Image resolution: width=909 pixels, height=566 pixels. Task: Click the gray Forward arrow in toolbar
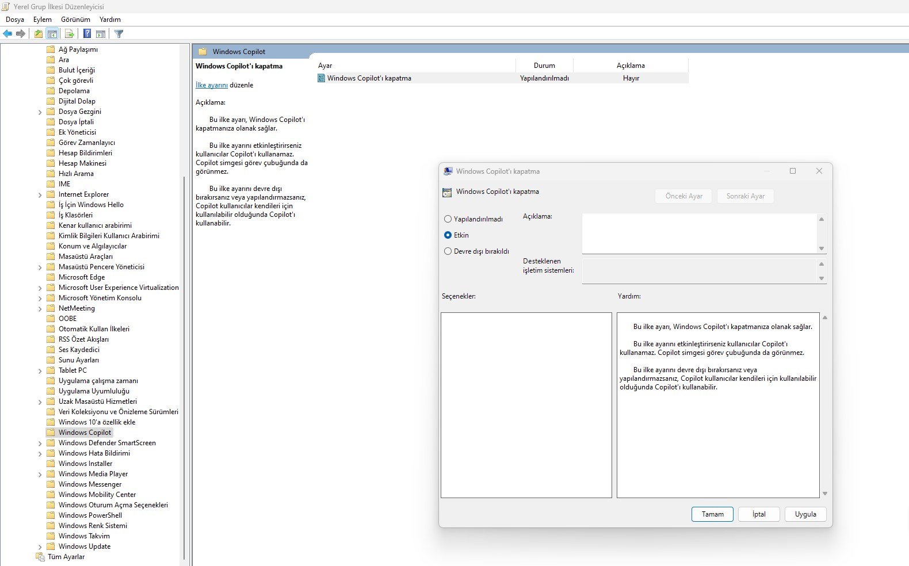pos(21,34)
